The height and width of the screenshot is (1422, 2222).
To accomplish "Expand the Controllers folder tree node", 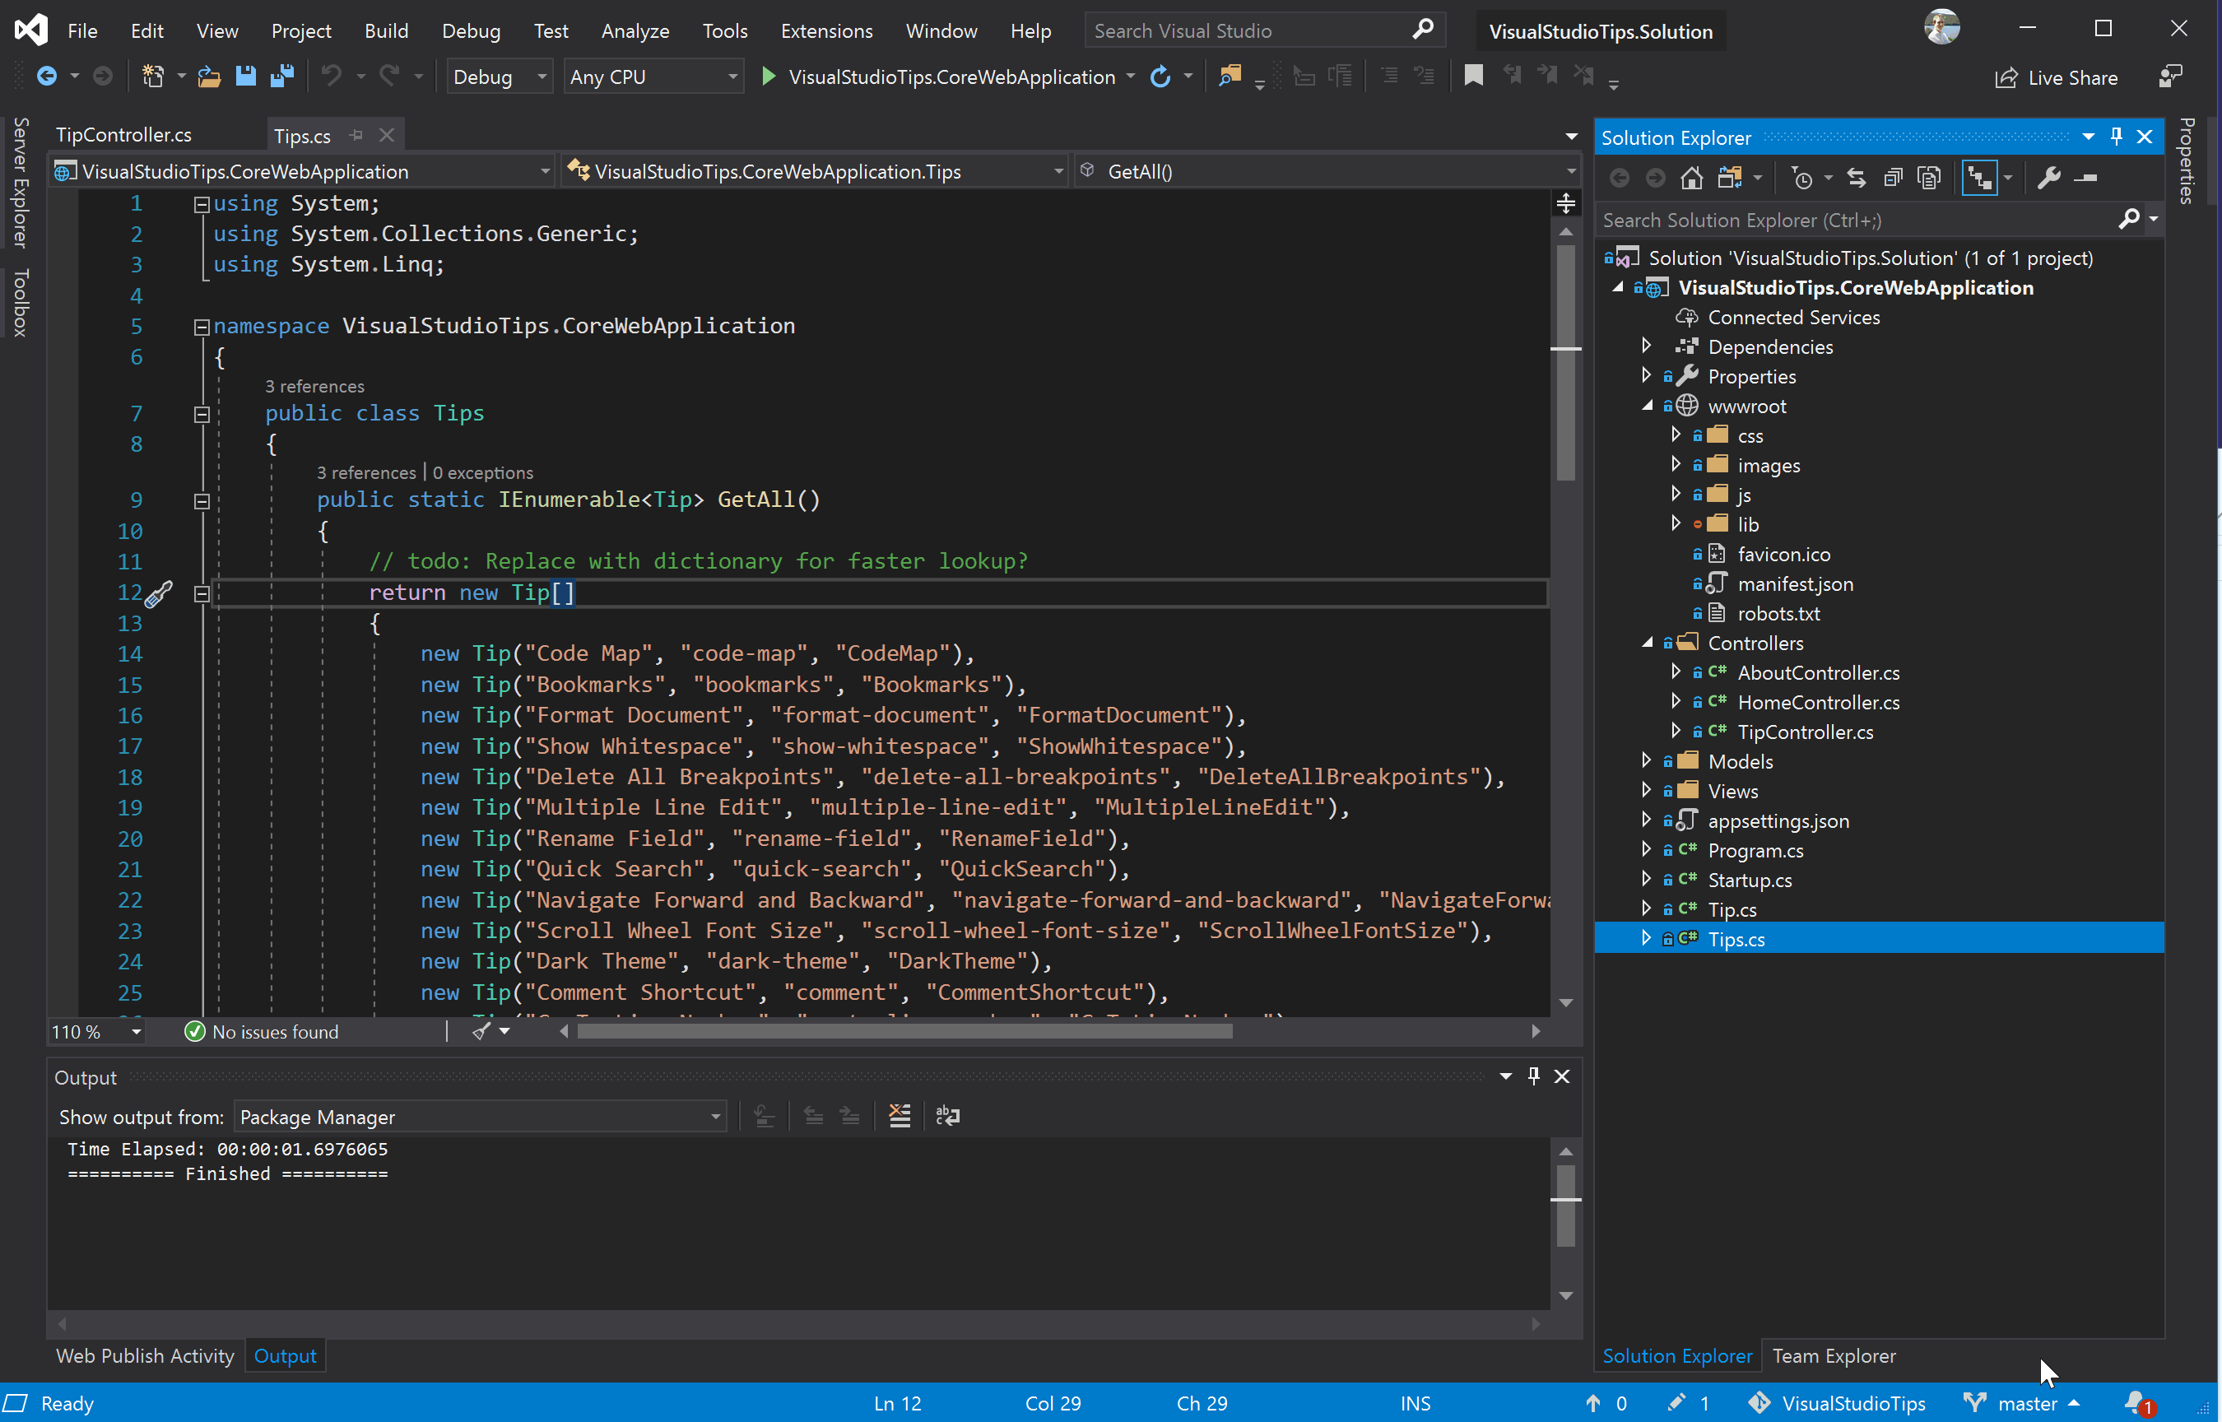I will (x=1647, y=643).
